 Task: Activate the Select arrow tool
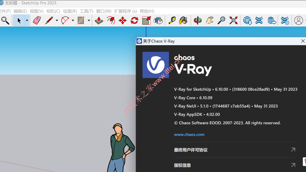coord(19,20)
